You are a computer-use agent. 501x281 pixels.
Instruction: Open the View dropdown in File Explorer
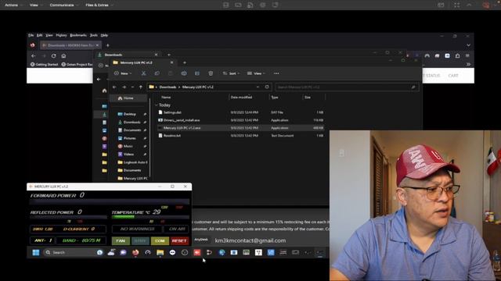tap(256, 73)
